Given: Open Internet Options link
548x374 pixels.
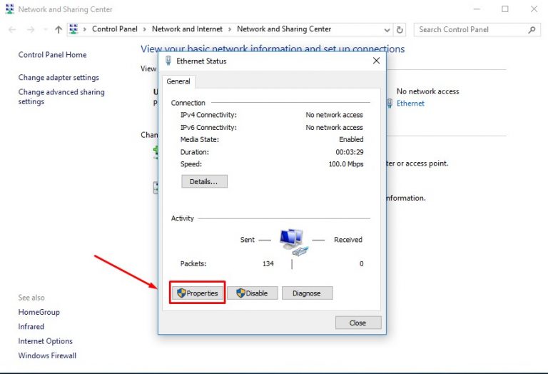Looking at the screenshot, I should point(46,340).
